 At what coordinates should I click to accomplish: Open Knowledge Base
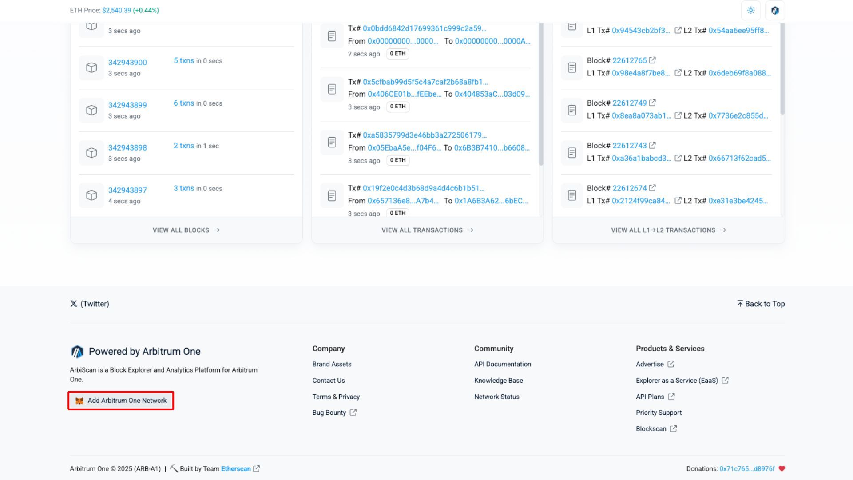coord(499,381)
